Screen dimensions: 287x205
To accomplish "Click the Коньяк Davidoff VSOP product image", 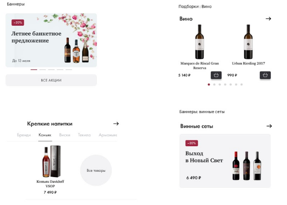I will [x=50, y=161].
